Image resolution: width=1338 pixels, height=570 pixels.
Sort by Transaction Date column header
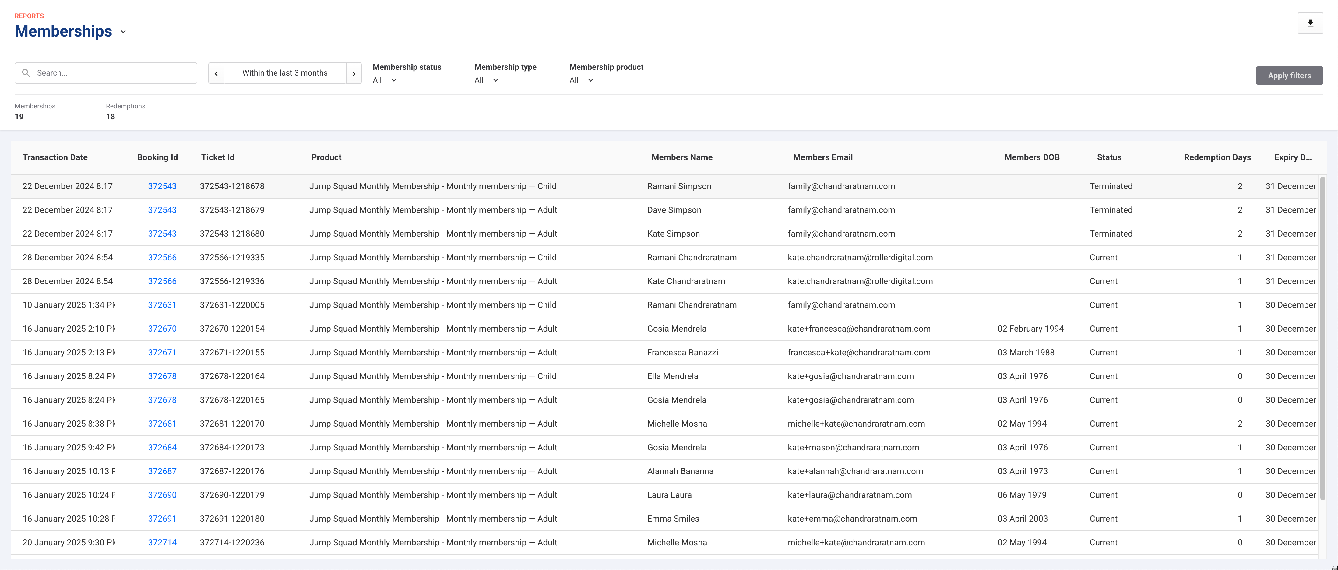55,157
